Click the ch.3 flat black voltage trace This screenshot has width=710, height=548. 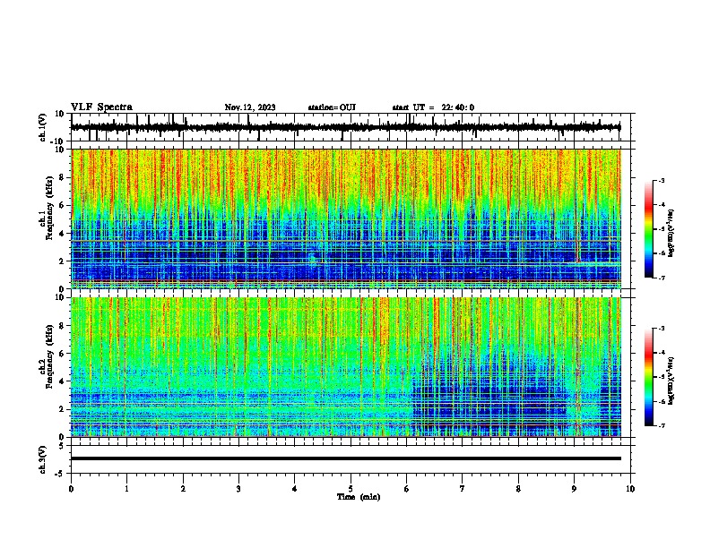tap(345, 458)
